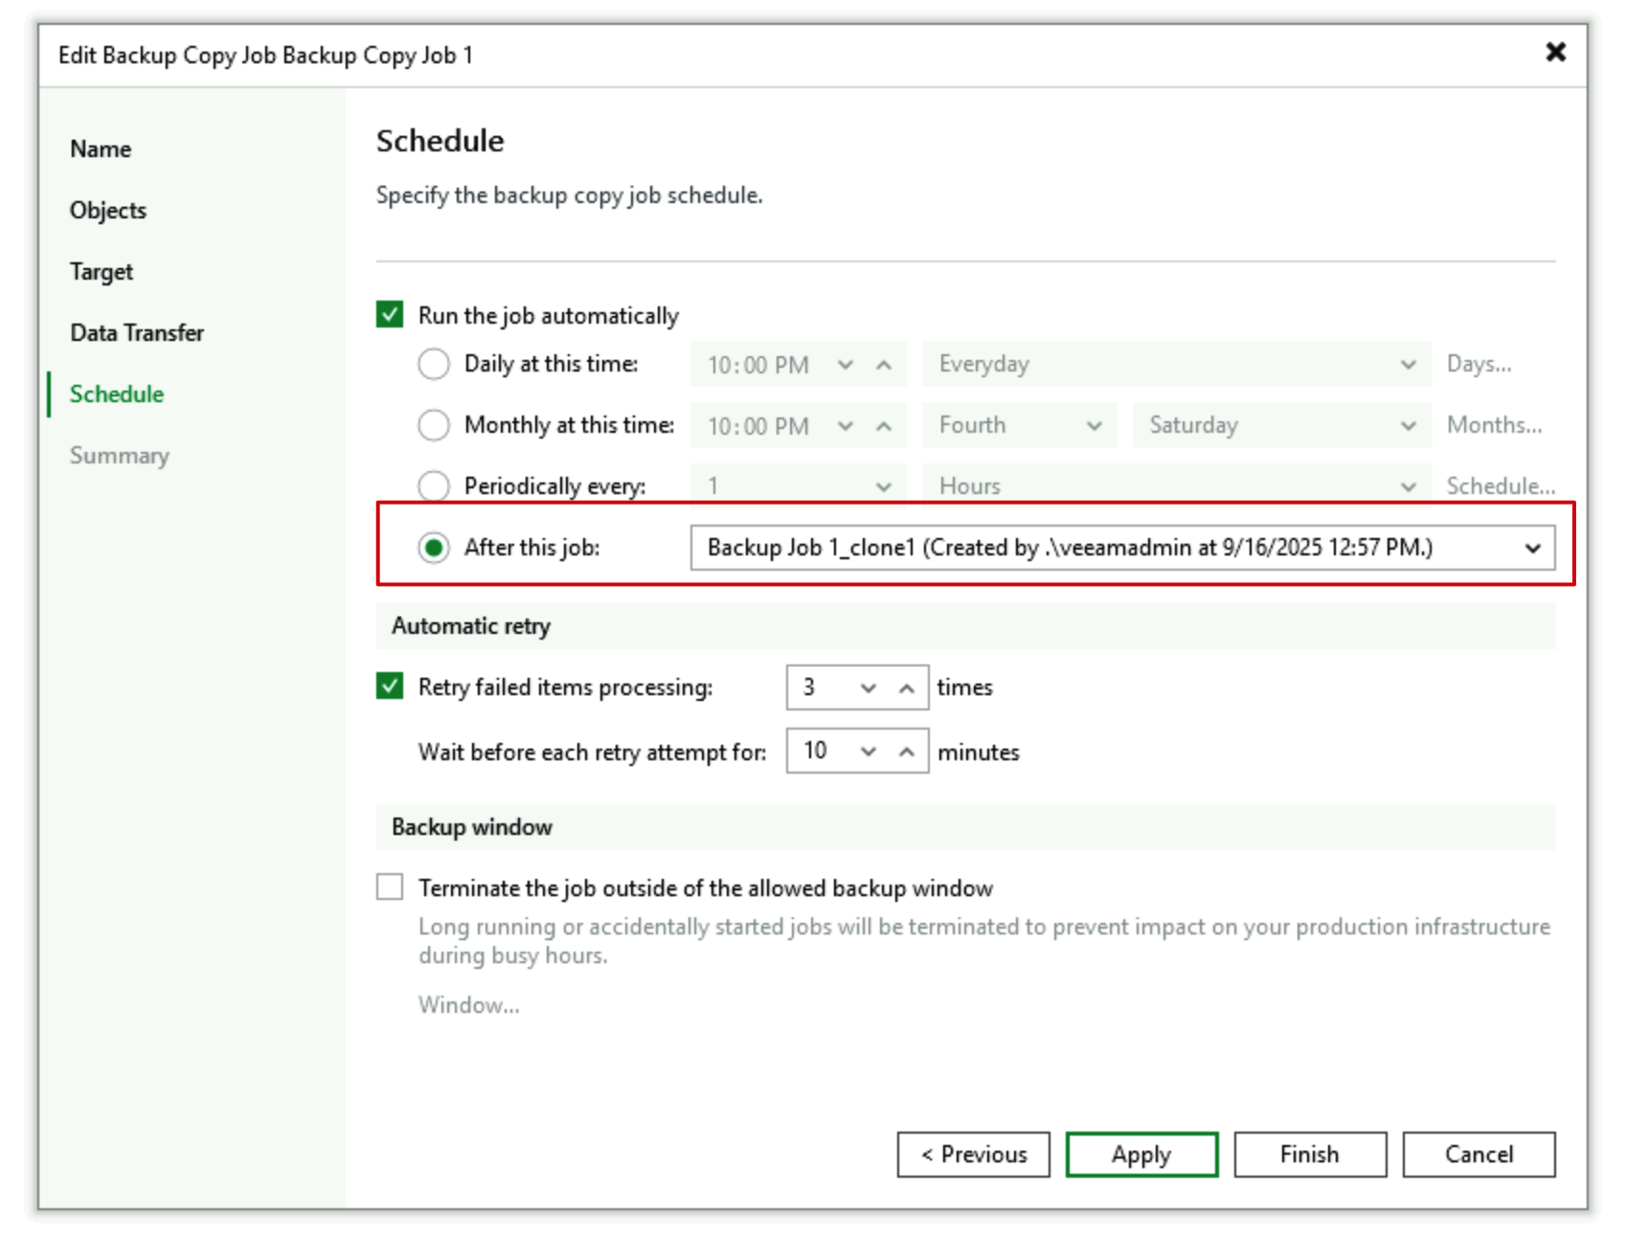Decrease the retry count with down arrow
This screenshot has width=1626, height=1237.
point(869,688)
